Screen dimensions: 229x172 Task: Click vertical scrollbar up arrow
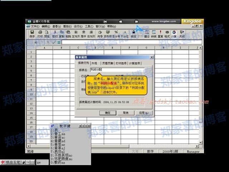point(201,48)
